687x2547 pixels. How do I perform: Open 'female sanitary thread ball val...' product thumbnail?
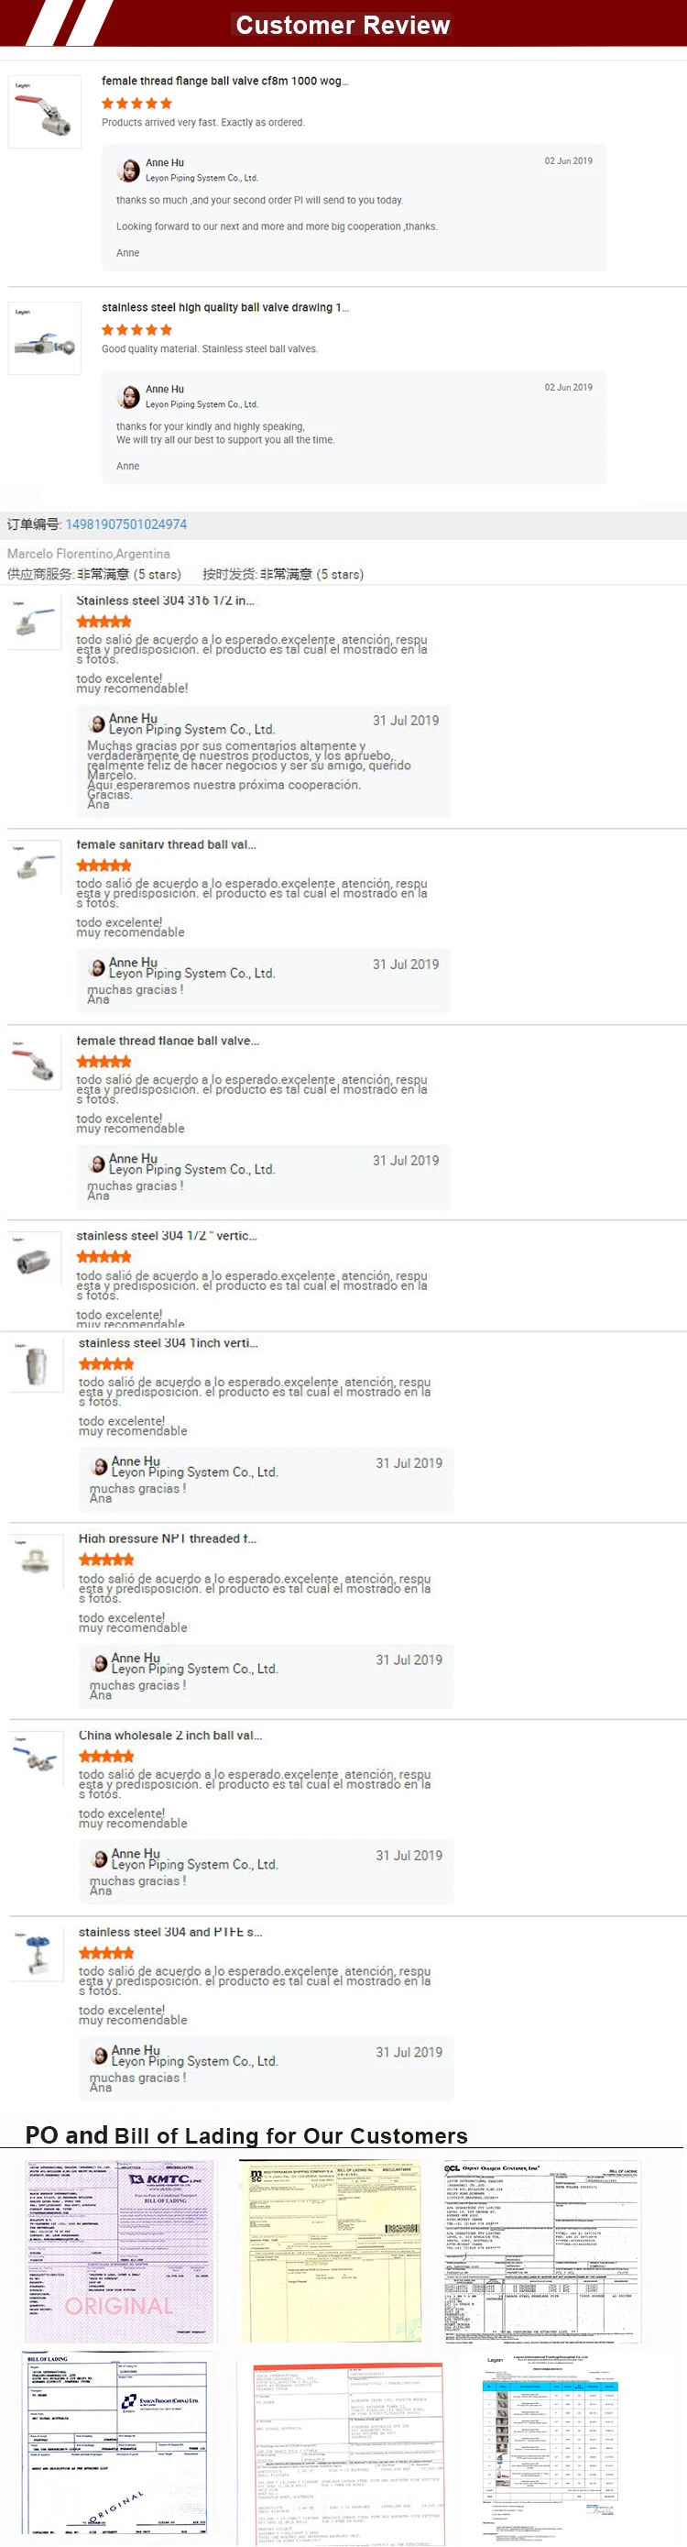(35, 866)
